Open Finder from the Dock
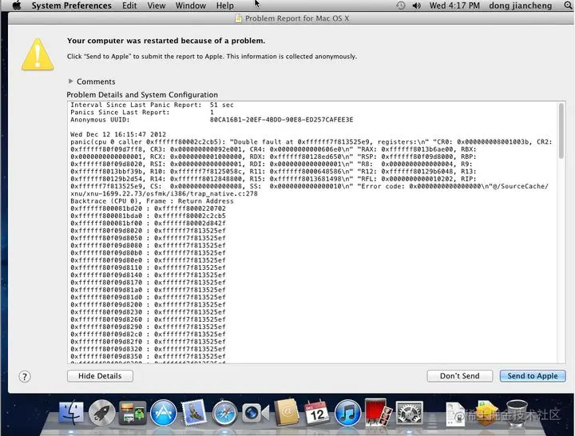The image size is (575, 436). [72, 413]
